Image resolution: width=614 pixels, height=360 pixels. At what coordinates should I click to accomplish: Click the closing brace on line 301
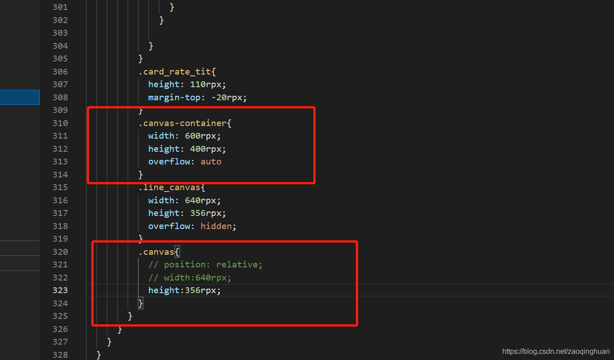coord(172,7)
